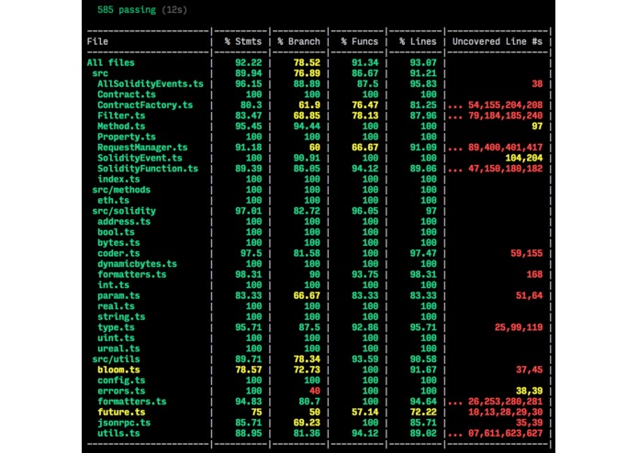Click the uncovered lines '37,45'
Screen dimensions: 638x453
coord(530,370)
